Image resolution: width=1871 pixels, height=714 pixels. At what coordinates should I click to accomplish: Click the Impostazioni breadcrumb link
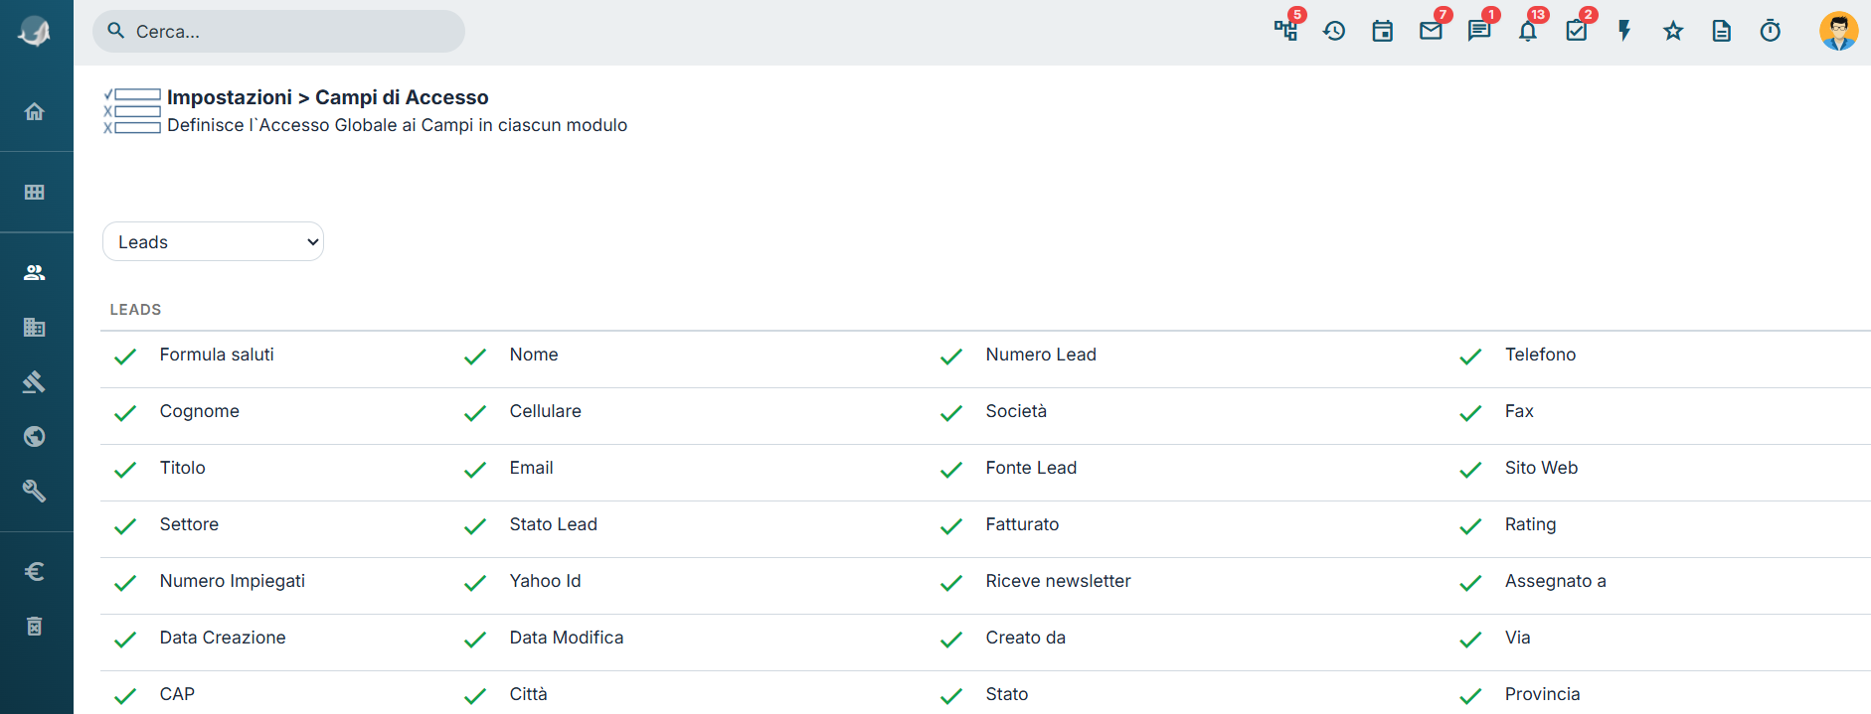230,97
